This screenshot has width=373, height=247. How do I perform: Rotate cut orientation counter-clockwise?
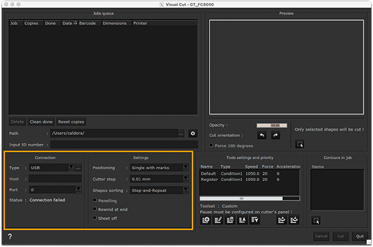pyautogui.click(x=262, y=135)
